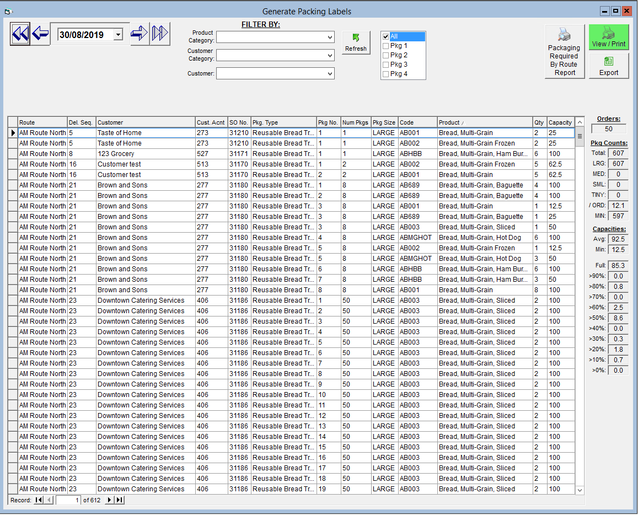Screen dimensions: 638x515
Task: Check the Pkg 4 checkbox
Action: click(386, 74)
